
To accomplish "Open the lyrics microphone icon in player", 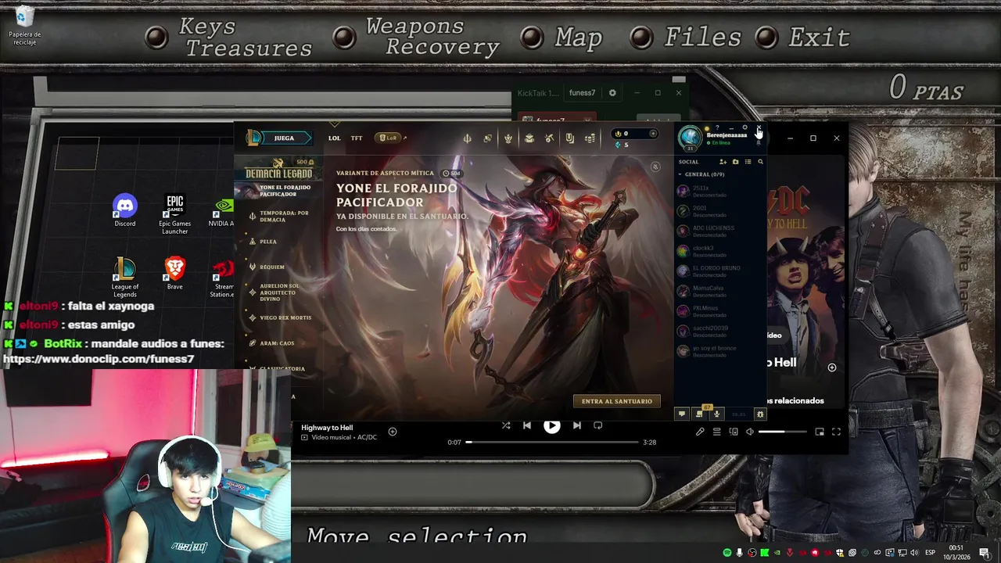I will pyautogui.click(x=700, y=432).
